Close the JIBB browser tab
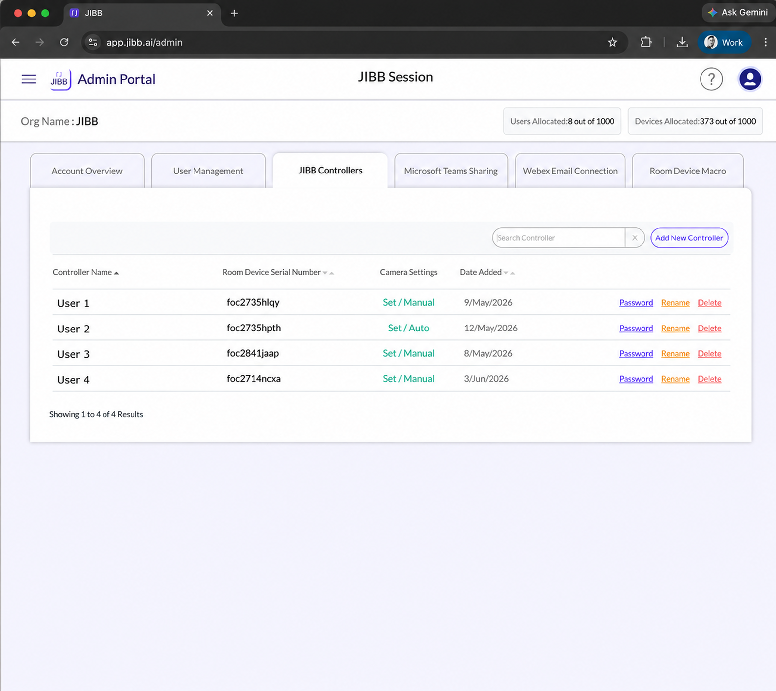The image size is (776, 691). point(210,13)
